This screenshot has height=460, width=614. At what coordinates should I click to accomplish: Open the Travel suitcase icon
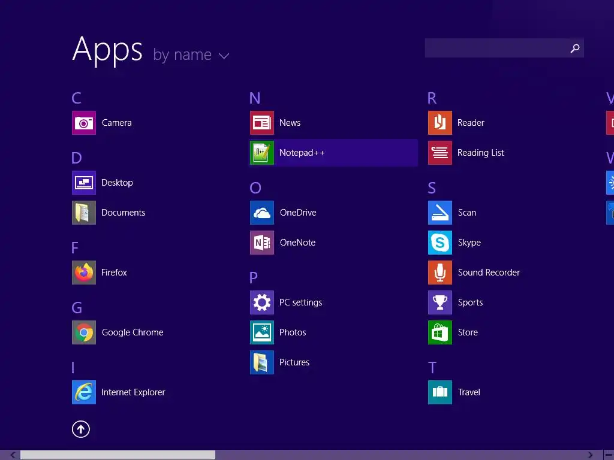[x=440, y=392]
